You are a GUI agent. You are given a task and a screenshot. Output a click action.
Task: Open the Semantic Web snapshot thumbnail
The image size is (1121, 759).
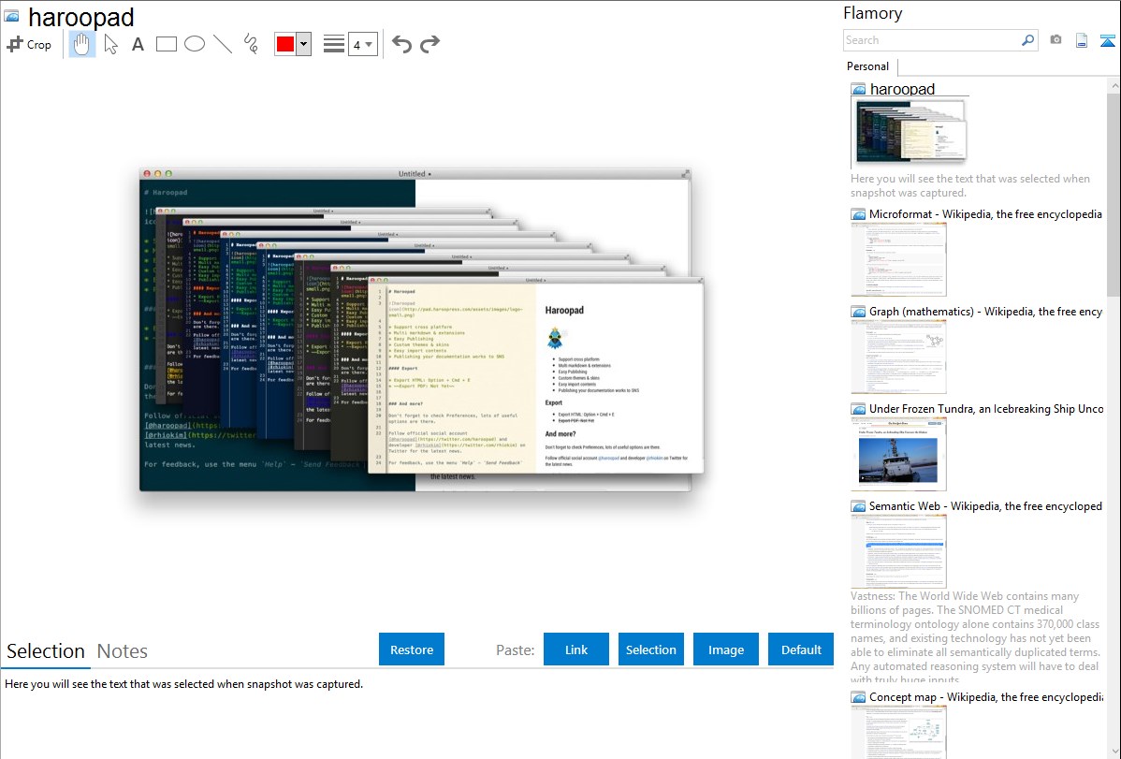point(898,551)
